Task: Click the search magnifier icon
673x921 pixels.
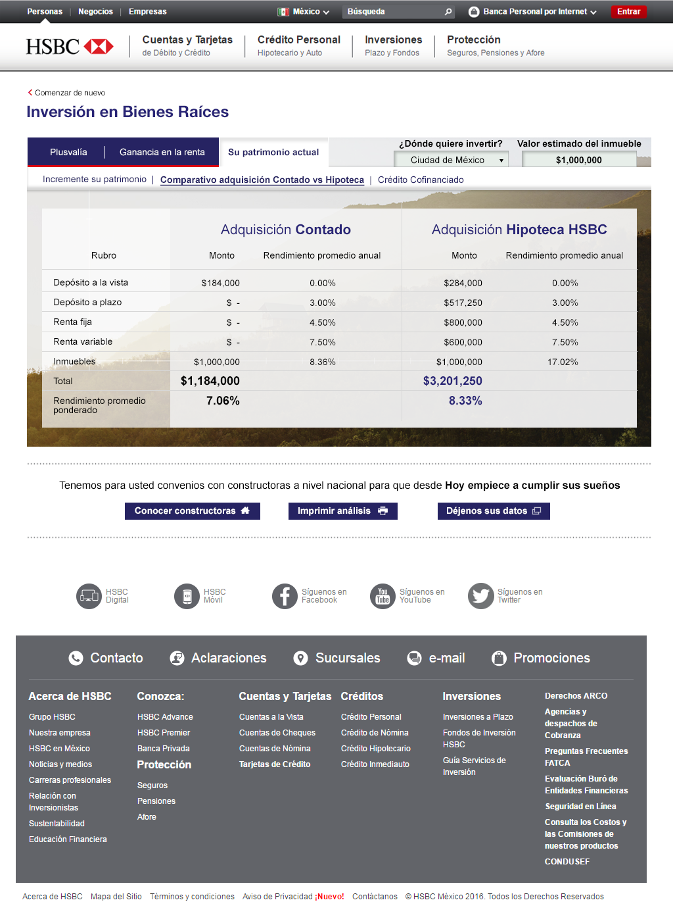Action: (448, 12)
